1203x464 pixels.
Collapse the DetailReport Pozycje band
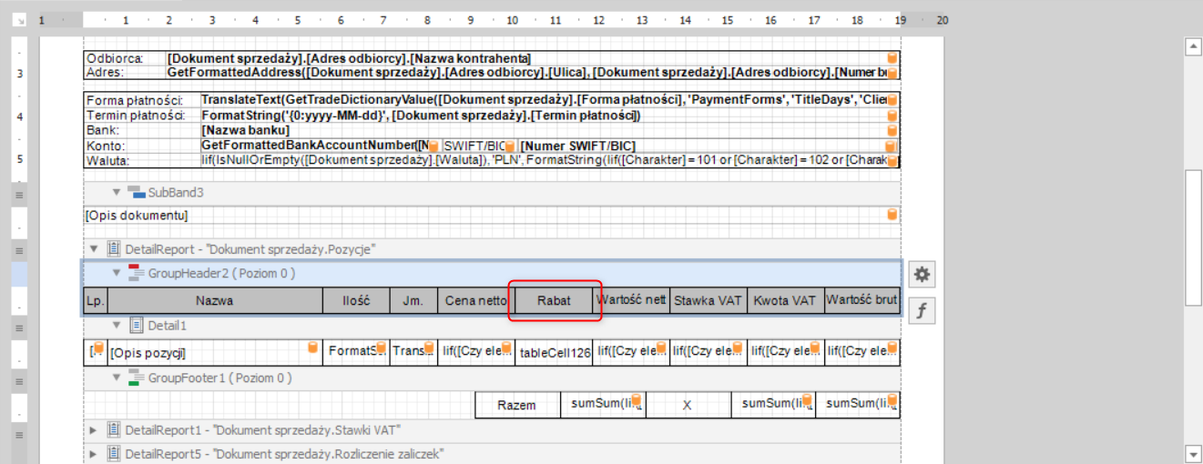pyautogui.click(x=94, y=248)
